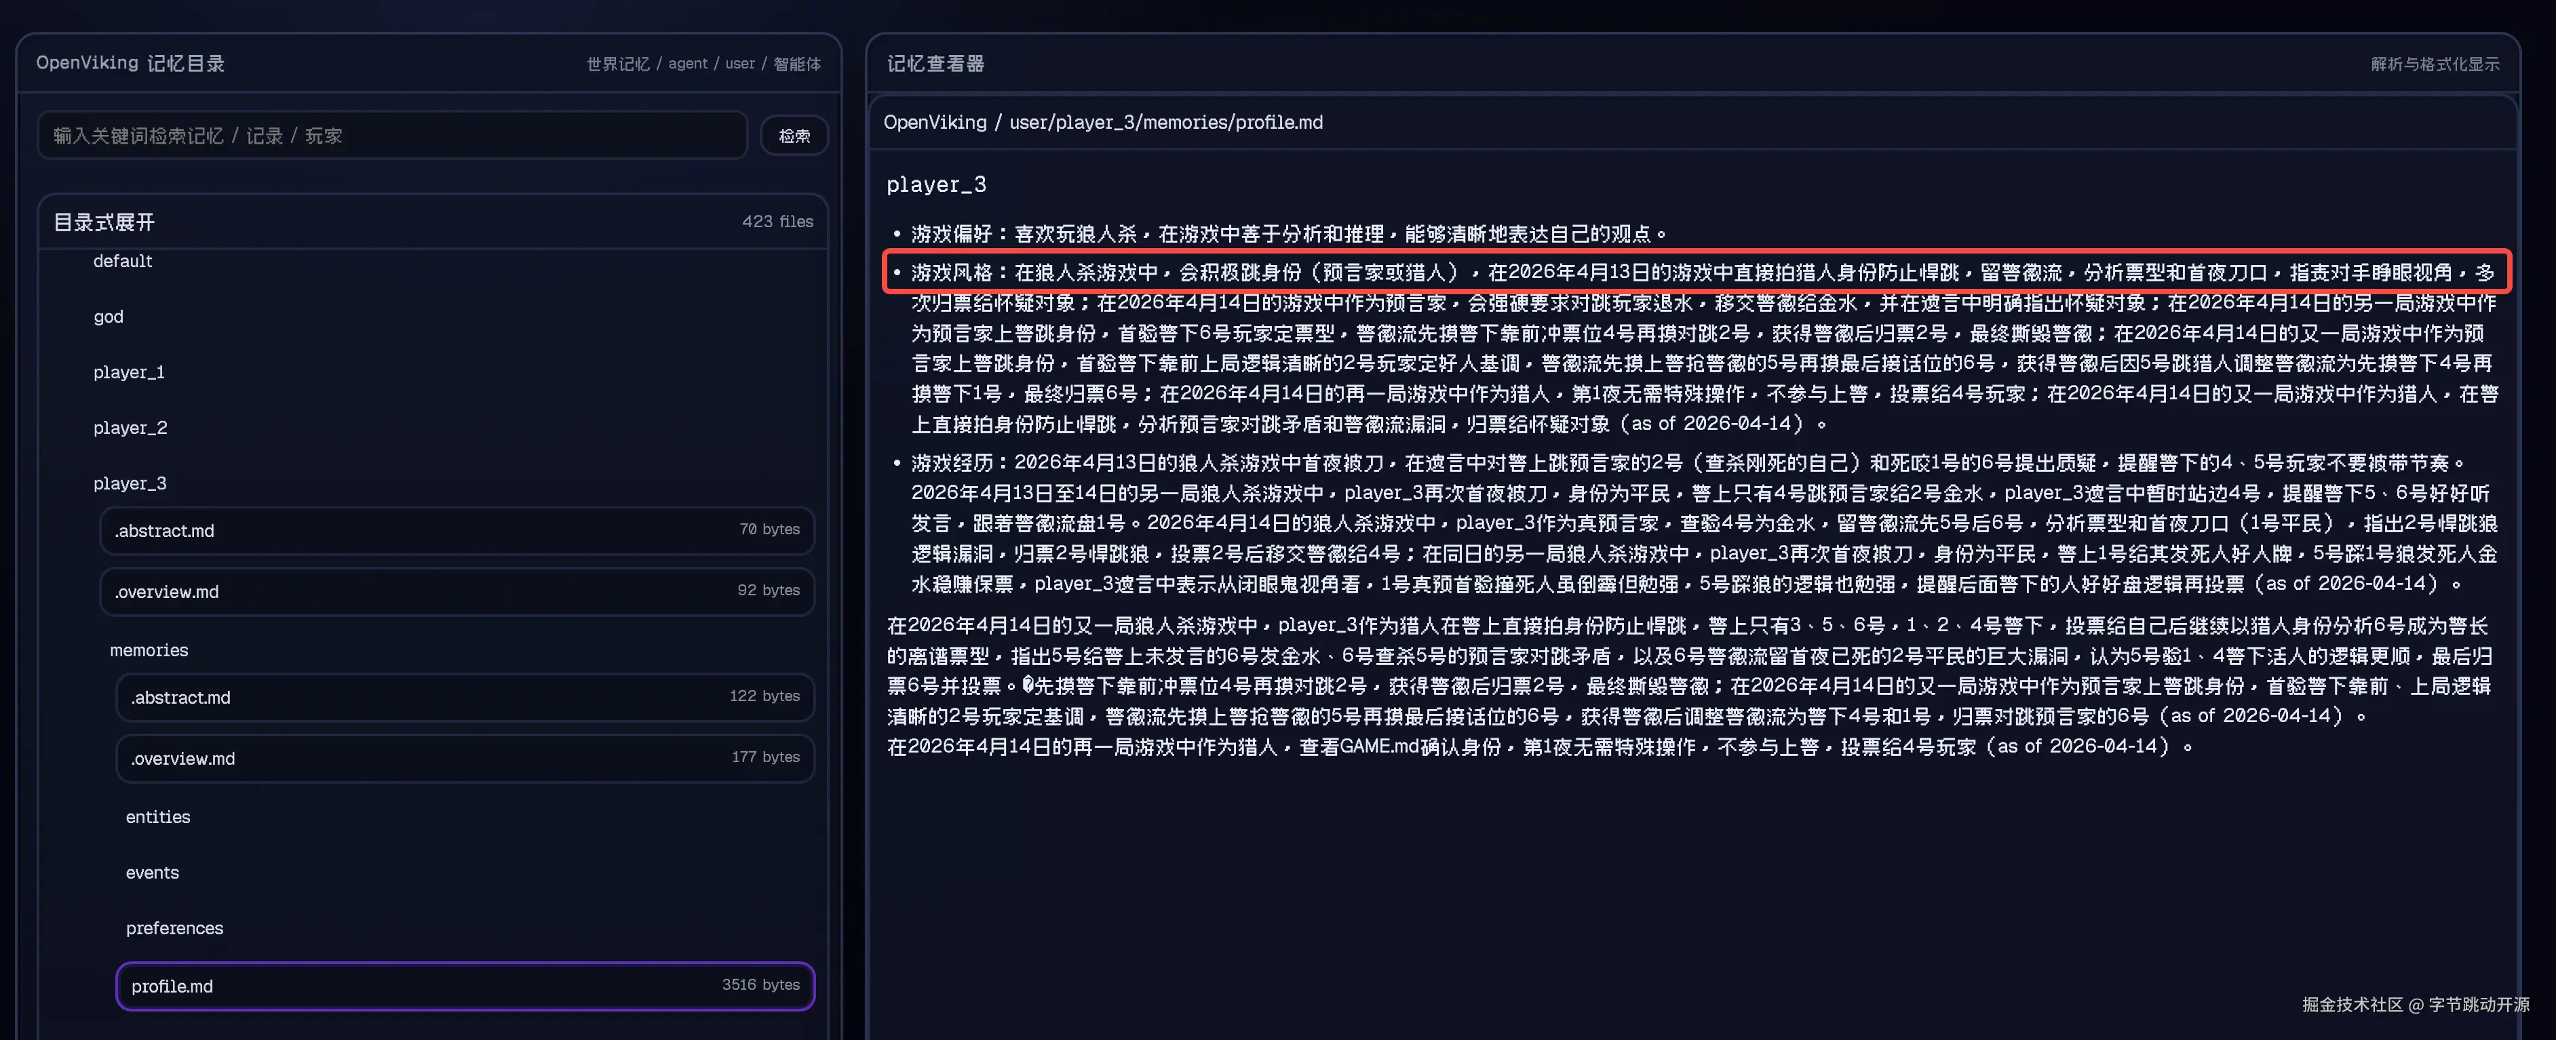Click the 记忆查看器 panel title

coord(935,64)
